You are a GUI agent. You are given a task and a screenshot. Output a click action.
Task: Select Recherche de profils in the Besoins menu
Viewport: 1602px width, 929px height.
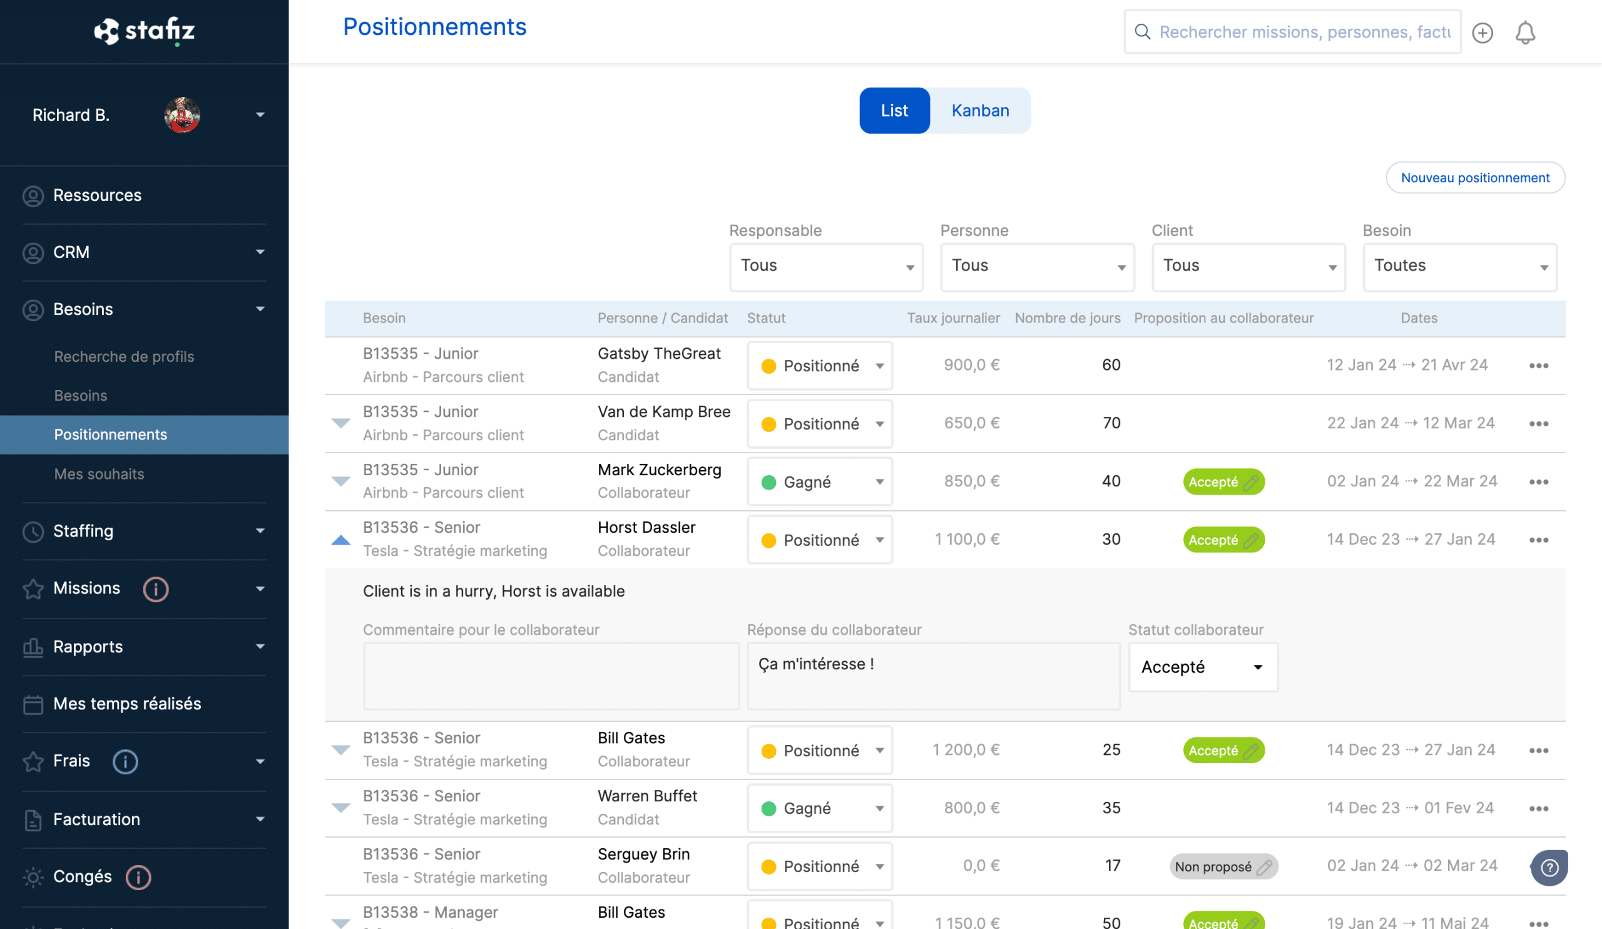[124, 357]
